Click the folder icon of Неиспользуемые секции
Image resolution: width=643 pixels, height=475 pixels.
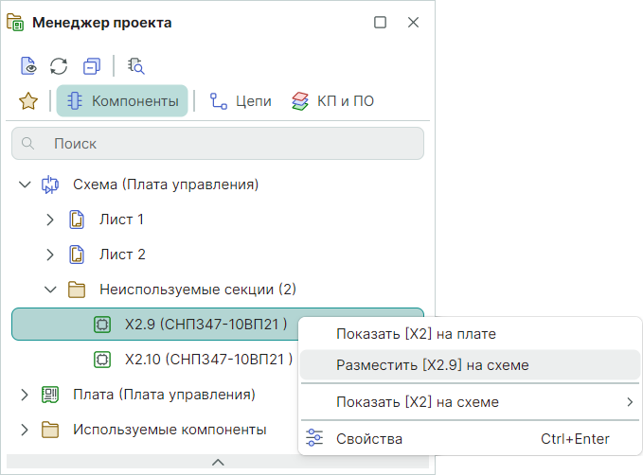coord(77,290)
